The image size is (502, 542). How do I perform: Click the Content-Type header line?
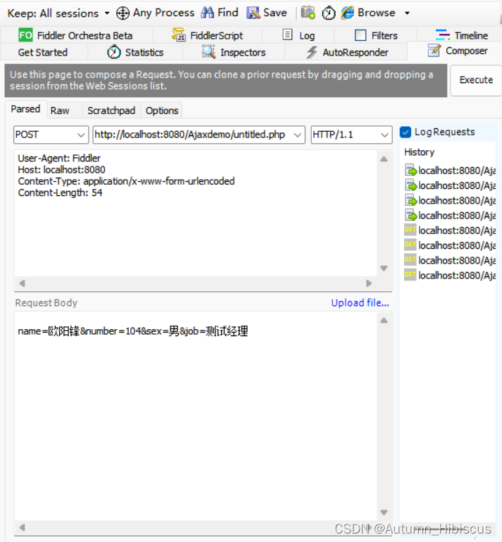coord(126,181)
